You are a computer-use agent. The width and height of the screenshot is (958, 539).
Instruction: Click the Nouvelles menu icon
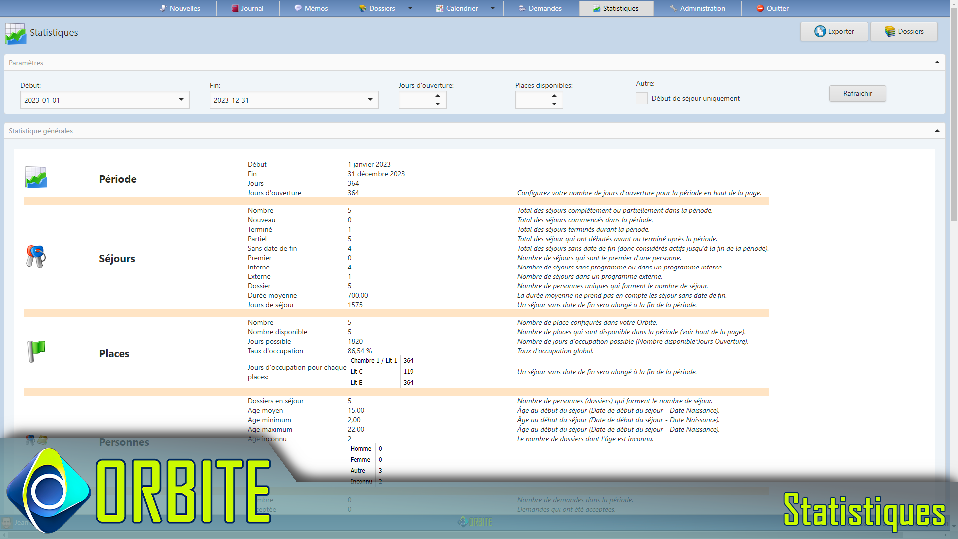[163, 8]
